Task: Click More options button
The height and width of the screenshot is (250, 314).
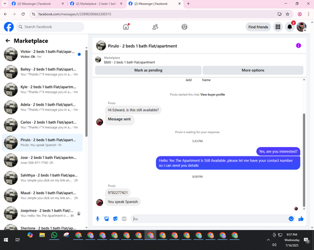Action: (253, 70)
